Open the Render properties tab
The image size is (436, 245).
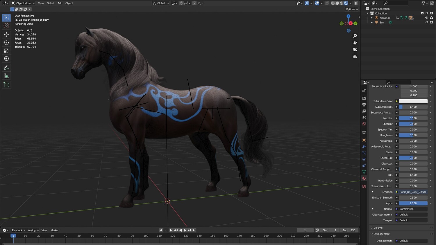(364, 98)
